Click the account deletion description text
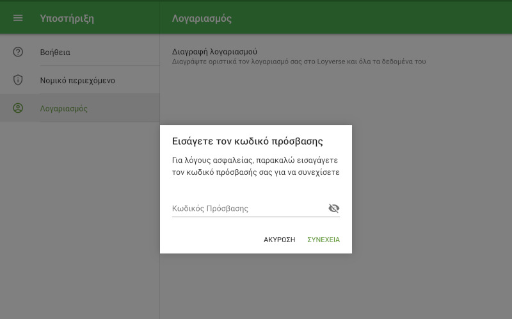The image size is (512, 319). [x=299, y=62]
